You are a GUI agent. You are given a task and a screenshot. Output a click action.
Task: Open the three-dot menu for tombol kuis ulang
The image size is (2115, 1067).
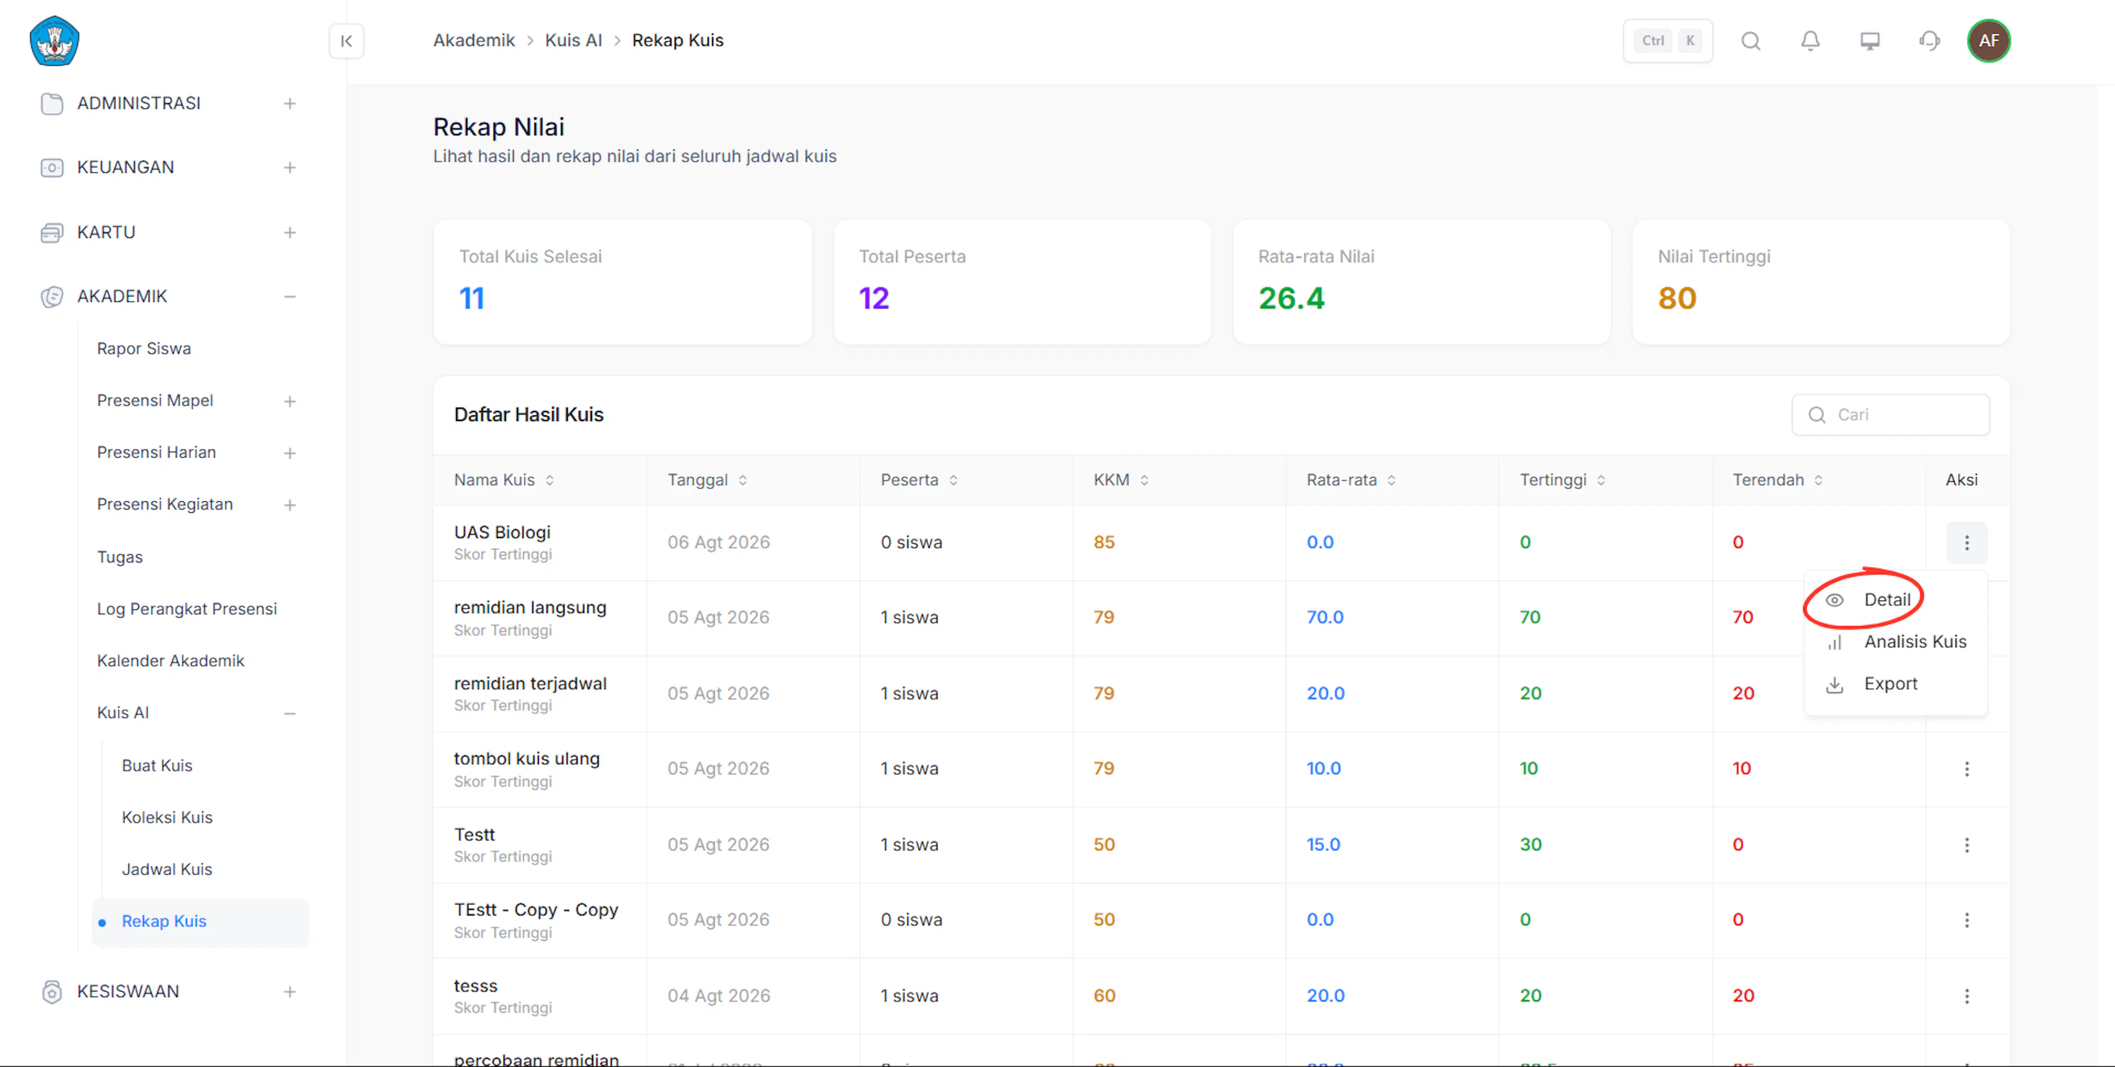[1966, 769]
